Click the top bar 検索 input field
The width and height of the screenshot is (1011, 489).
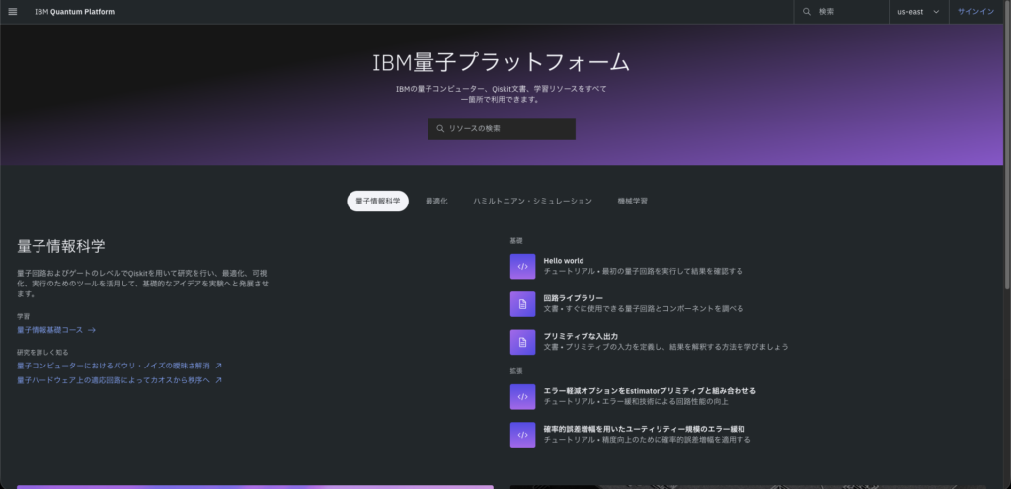pyautogui.click(x=849, y=12)
